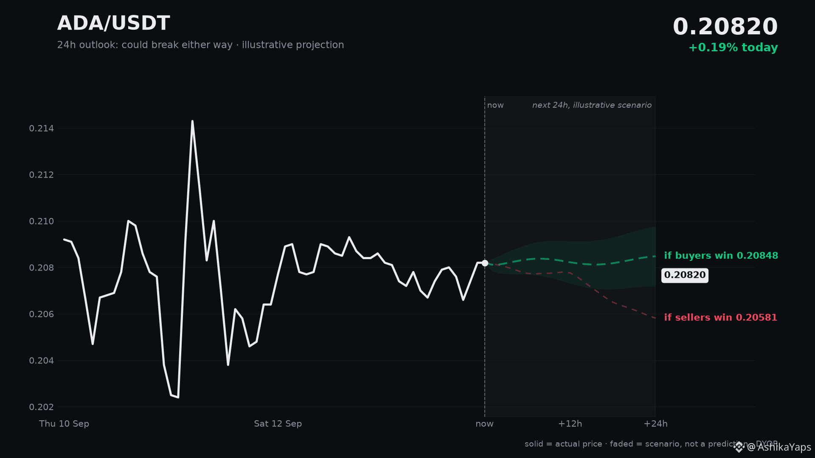Viewport: 815px width, 458px height.
Task: Click the 'if buyers win 0.20848' label
Action: point(721,256)
